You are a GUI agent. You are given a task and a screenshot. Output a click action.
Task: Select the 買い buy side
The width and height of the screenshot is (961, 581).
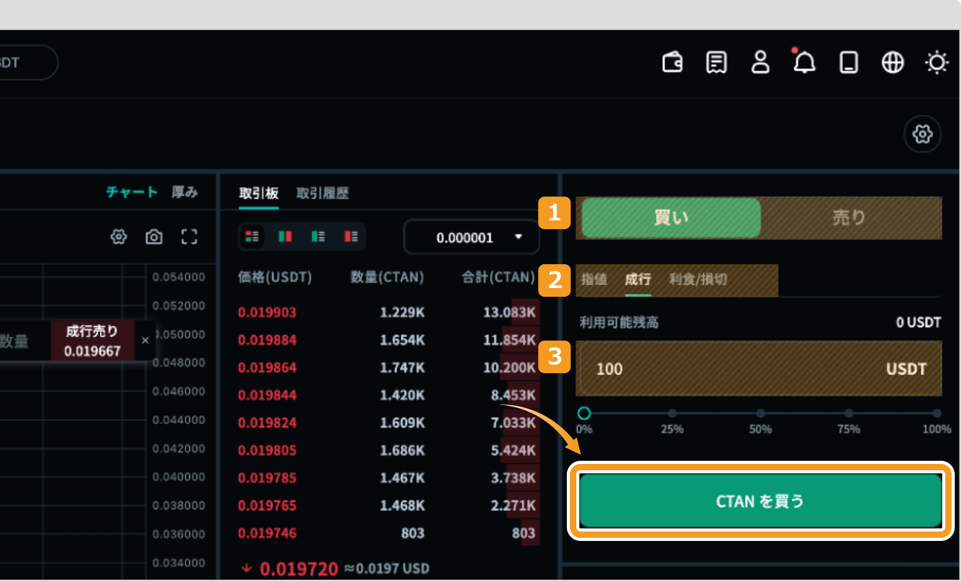[671, 218]
